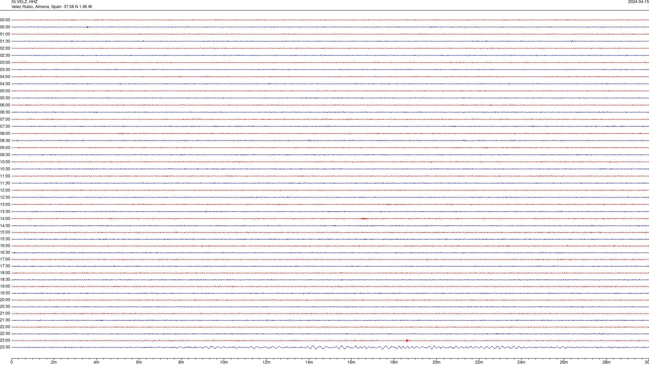
Task: Select the 12:00 trace time label
Action: [5, 190]
